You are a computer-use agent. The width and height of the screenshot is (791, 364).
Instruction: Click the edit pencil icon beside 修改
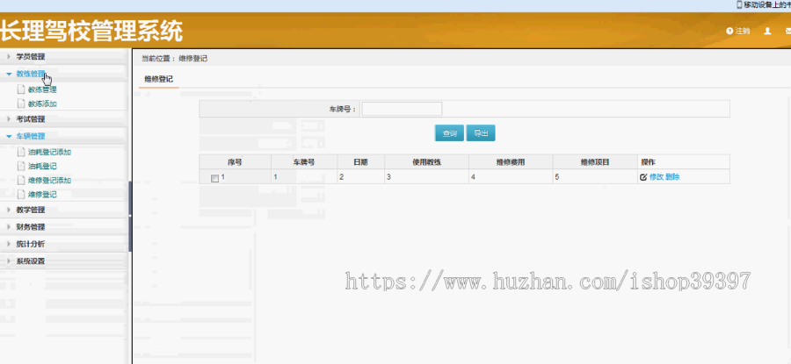pyautogui.click(x=643, y=177)
